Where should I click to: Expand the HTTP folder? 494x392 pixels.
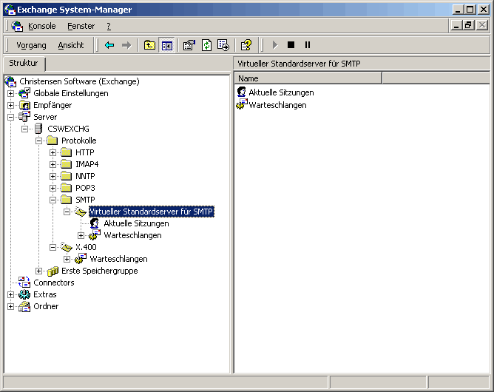click(x=53, y=153)
